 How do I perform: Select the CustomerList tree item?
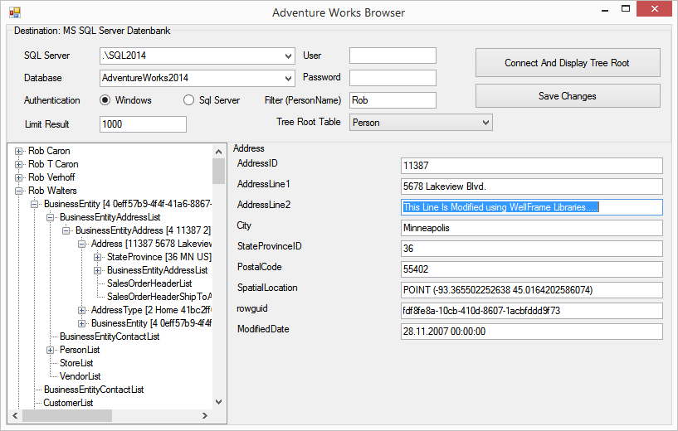pos(68,403)
